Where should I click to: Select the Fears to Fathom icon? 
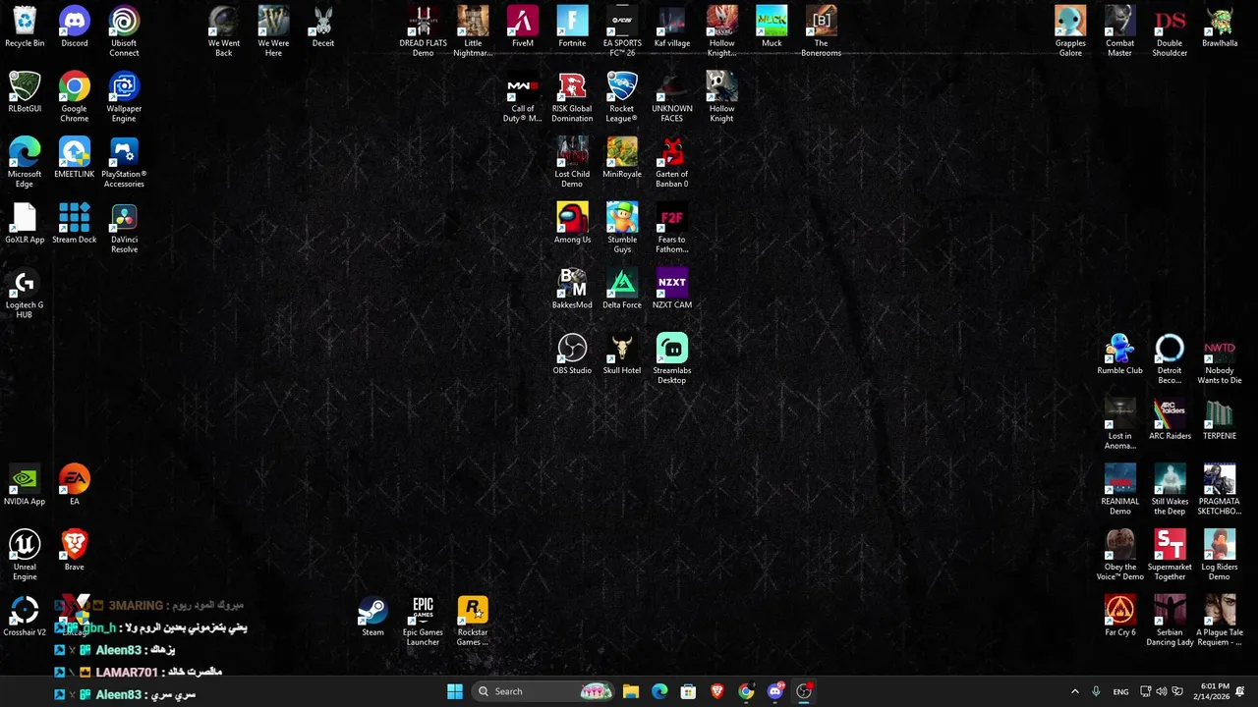tap(671, 228)
